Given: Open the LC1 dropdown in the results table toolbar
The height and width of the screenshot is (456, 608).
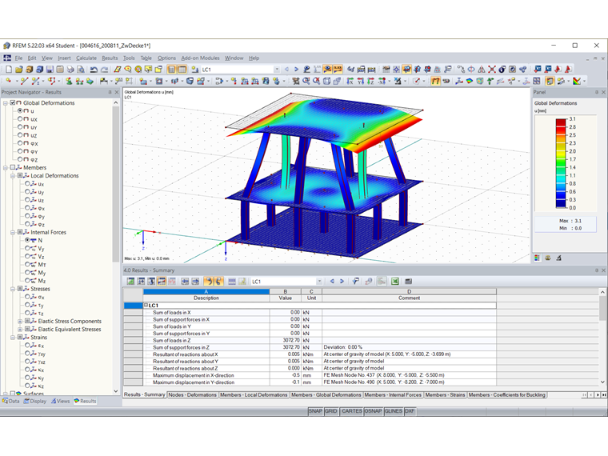Looking at the screenshot, I should click(319, 282).
